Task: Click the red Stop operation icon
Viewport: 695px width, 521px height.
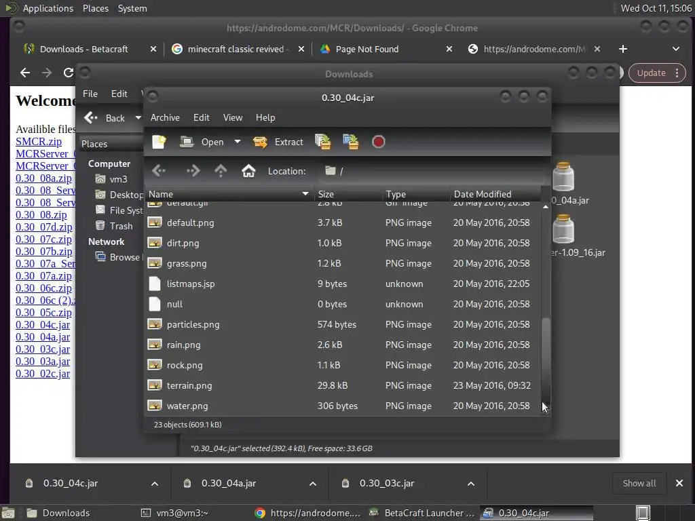Action: coord(378,142)
